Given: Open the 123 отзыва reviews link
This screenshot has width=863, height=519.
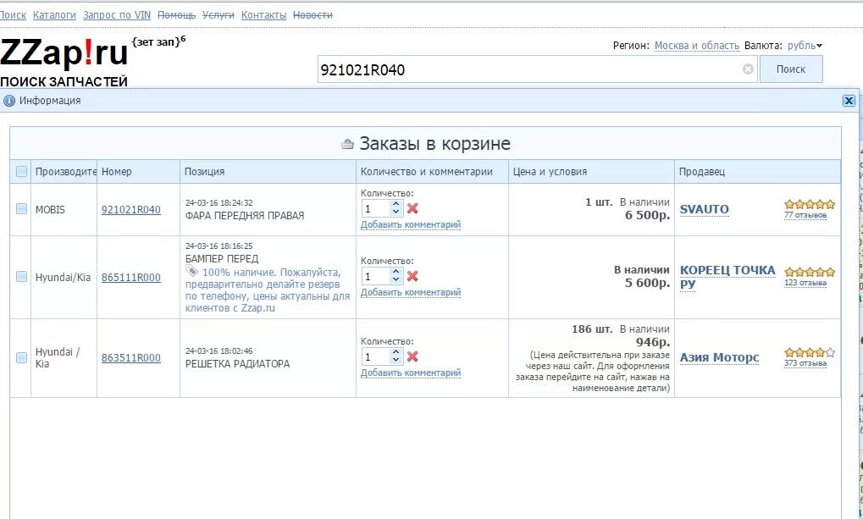Looking at the screenshot, I should [x=805, y=283].
